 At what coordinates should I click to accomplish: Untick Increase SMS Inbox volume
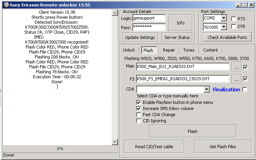point(138,108)
